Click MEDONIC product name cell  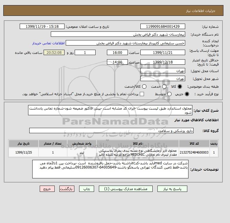(x=138, y=152)
